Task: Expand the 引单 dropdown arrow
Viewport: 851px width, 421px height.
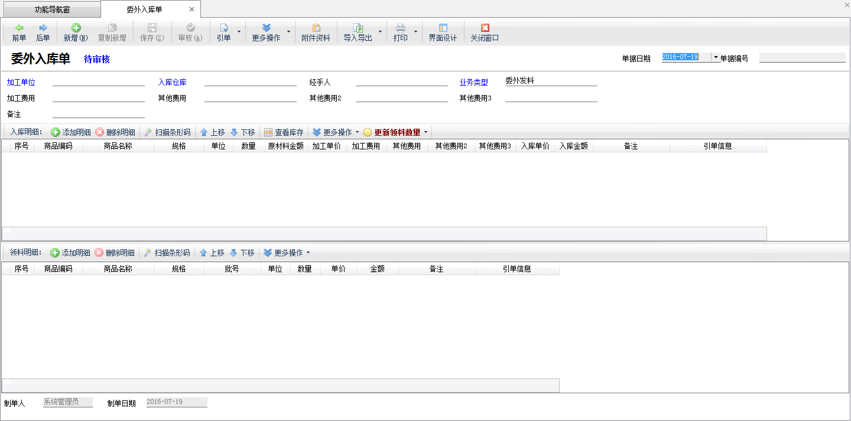Action: tap(239, 32)
